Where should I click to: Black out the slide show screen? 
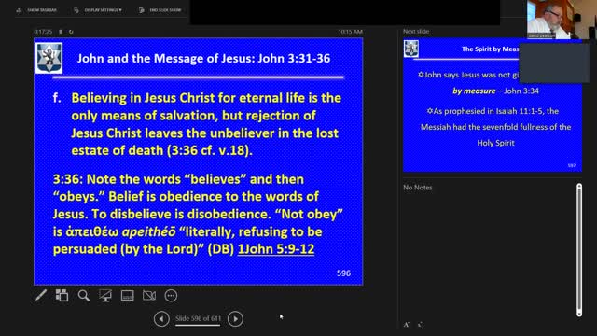pyautogui.click(x=105, y=295)
